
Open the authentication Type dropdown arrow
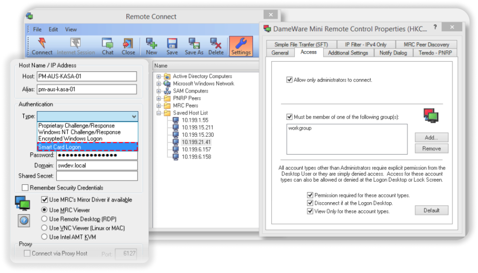tap(134, 116)
